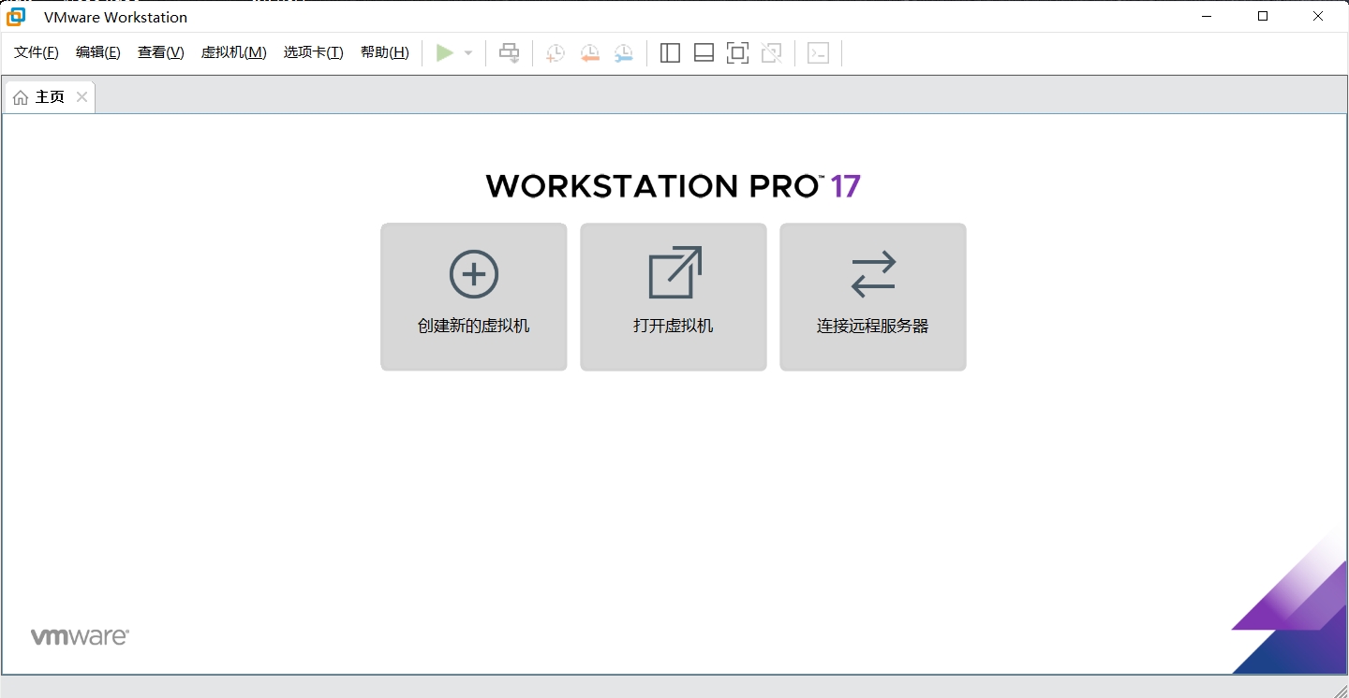Click the VMware Workstation title bar logo

16,16
